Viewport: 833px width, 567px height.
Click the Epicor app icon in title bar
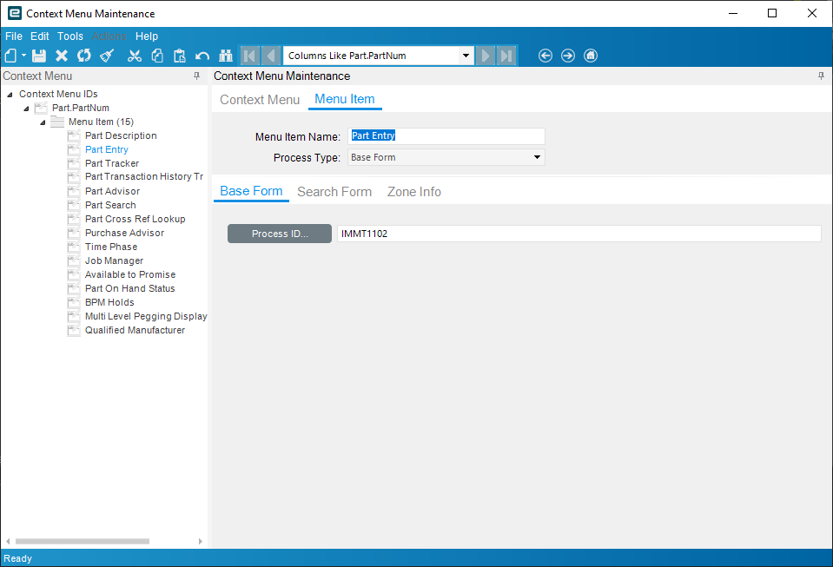click(x=15, y=13)
